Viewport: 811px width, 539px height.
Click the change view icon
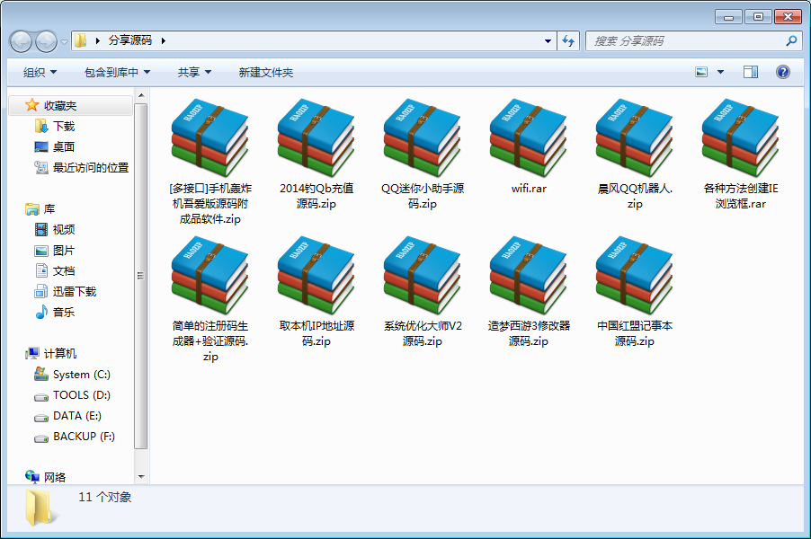[701, 72]
